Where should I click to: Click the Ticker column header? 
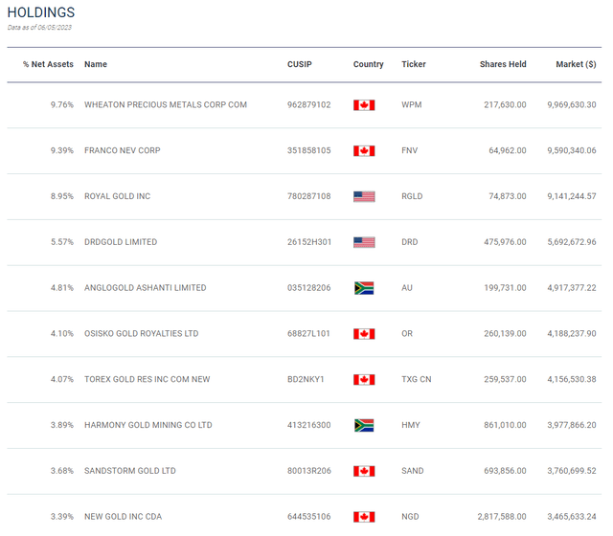click(x=414, y=64)
